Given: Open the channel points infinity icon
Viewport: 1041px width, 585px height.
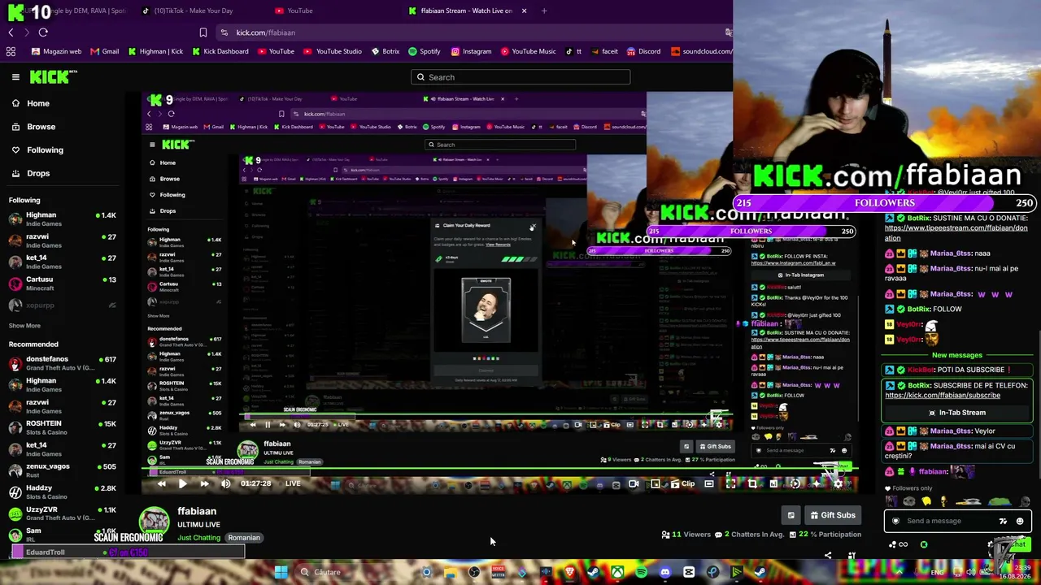Looking at the screenshot, I should [x=903, y=544].
